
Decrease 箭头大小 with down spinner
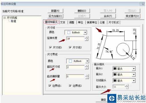pos(127,88)
